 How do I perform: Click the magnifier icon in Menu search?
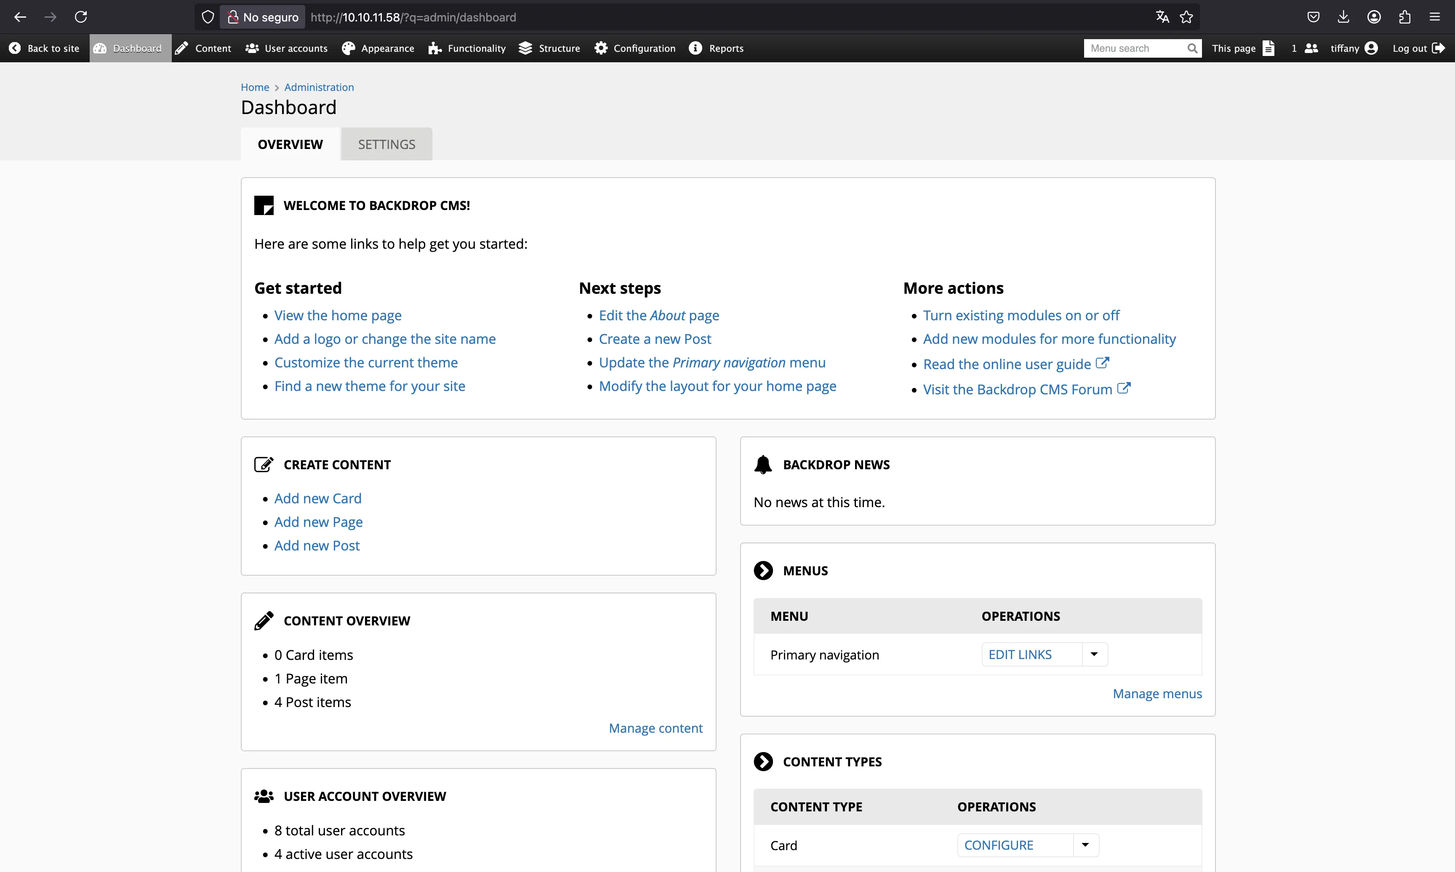click(x=1192, y=48)
